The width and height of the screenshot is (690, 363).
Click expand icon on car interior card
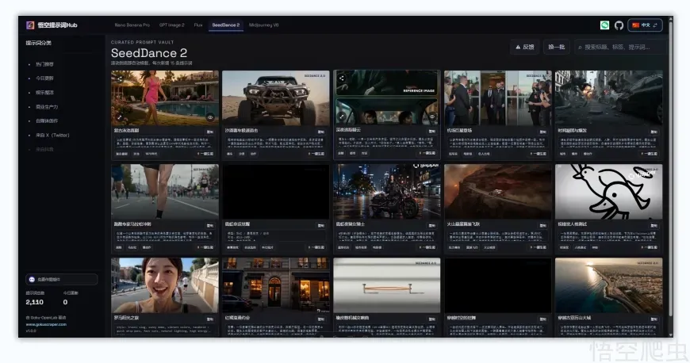click(342, 117)
